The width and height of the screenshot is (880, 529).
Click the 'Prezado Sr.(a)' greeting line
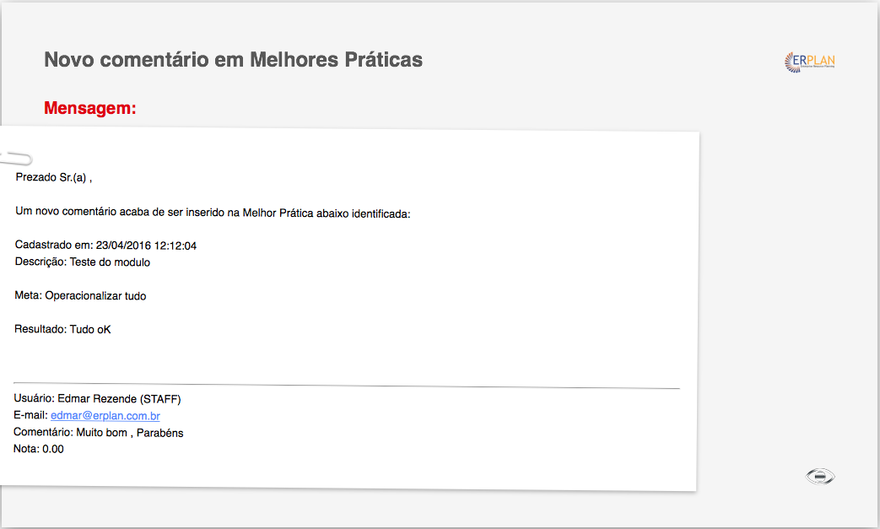tap(54, 177)
